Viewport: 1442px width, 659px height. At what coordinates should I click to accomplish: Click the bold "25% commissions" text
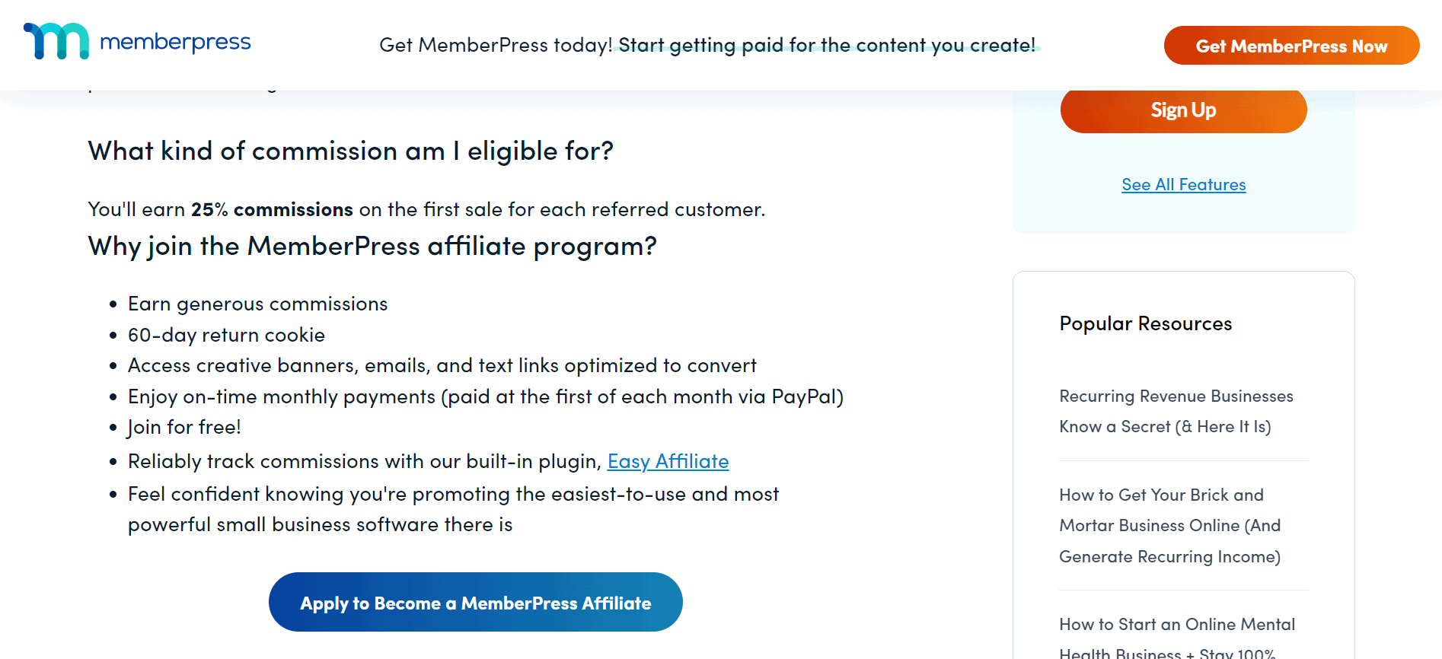pyautogui.click(x=272, y=209)
